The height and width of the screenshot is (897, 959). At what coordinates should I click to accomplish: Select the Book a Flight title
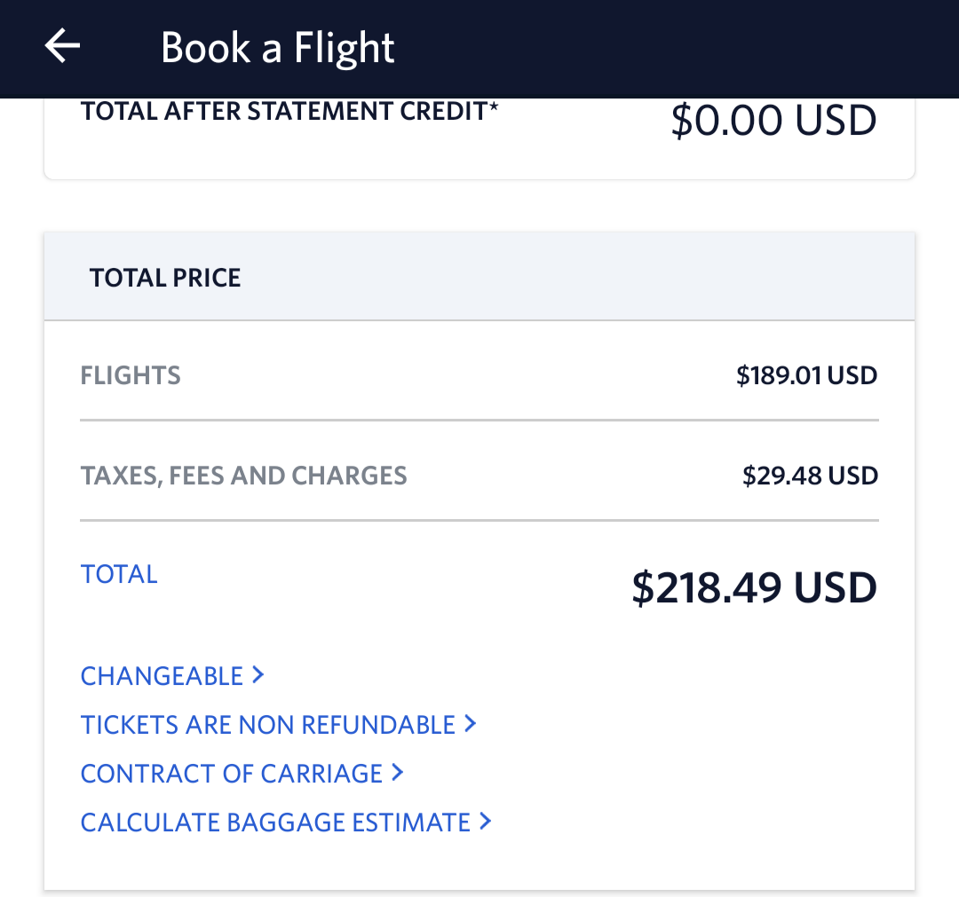point(277,48)
